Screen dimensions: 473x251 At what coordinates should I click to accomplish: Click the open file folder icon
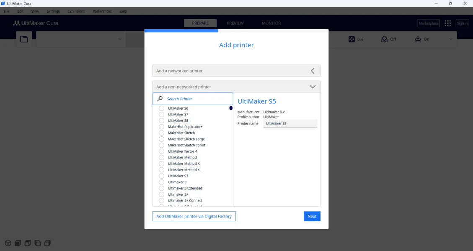pyautogui.click(x=24, y=39)
